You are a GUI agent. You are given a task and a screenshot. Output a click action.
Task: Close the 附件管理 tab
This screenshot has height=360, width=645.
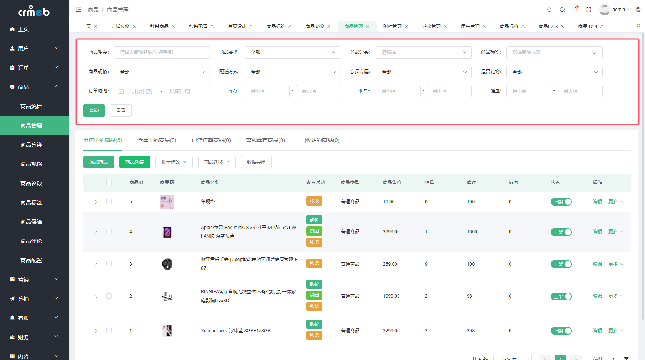point(406,27)
